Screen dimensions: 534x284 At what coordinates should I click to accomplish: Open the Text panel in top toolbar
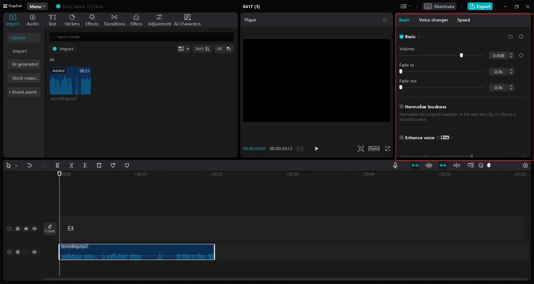point(53,19)
